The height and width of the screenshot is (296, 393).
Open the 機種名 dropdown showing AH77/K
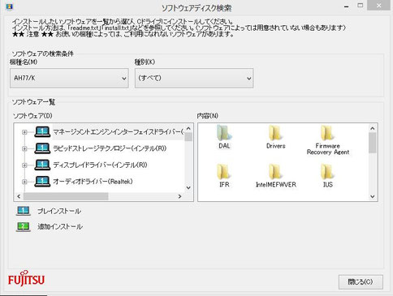tap(69, 78)
